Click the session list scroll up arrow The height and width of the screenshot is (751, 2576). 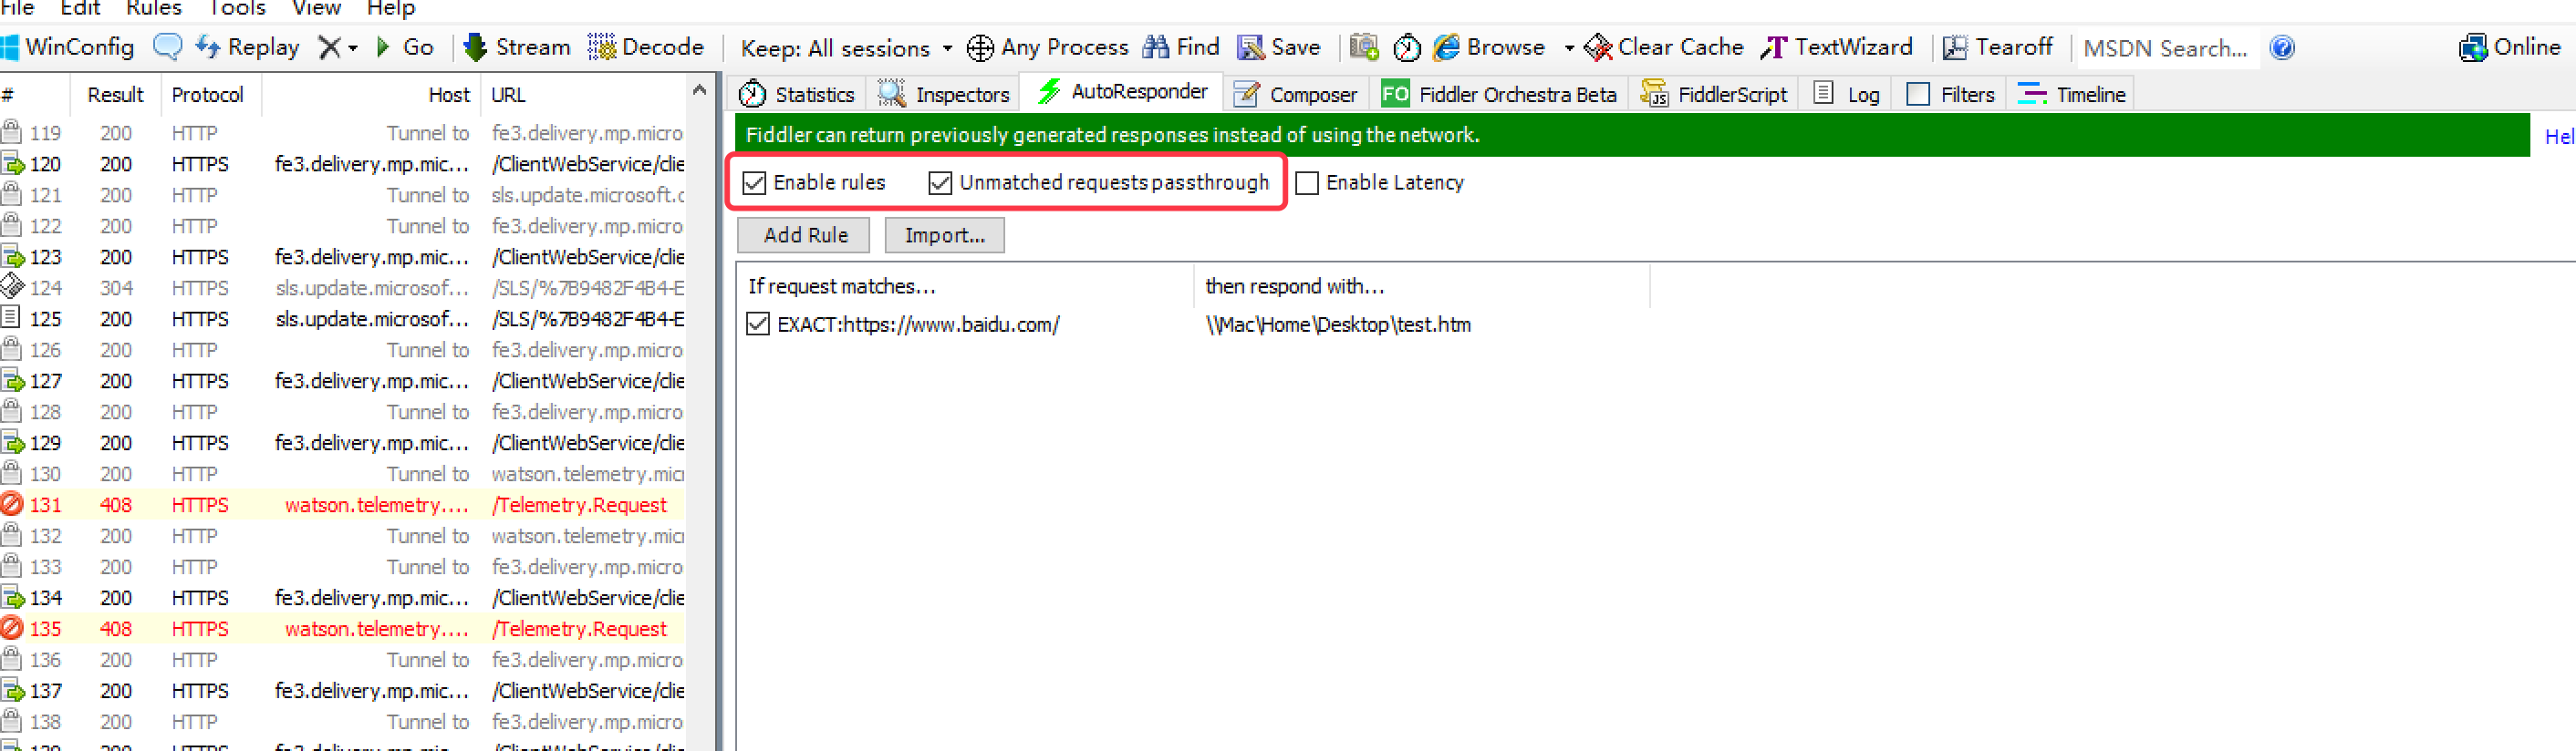(699, 91)
